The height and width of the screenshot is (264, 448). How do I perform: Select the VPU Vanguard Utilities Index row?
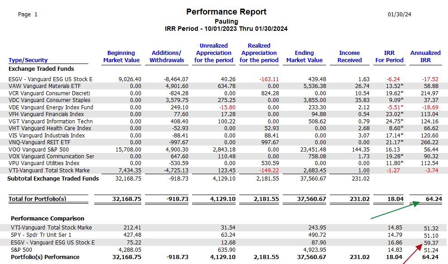point(224,163)
